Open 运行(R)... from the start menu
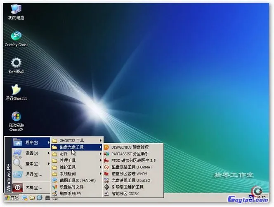 [31, 174]
